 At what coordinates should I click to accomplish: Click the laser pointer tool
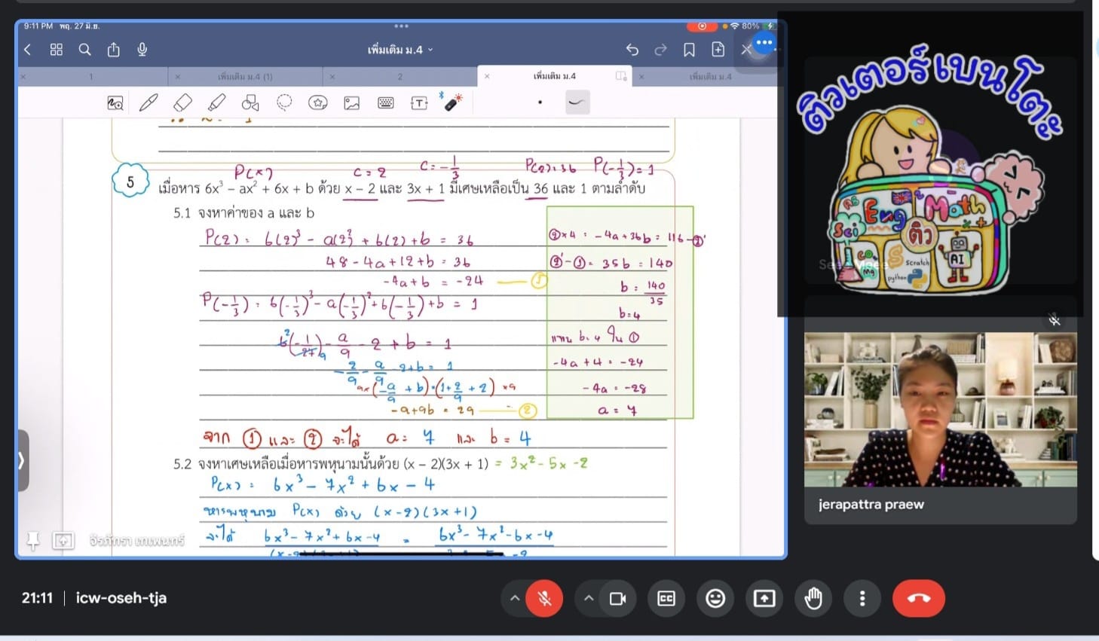[x=453, y=102]
